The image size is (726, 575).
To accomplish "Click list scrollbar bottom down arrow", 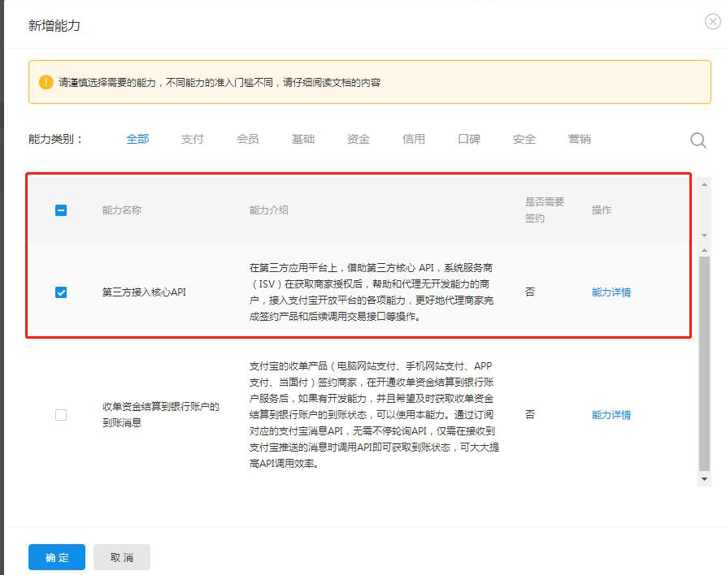I will point(704,479).
